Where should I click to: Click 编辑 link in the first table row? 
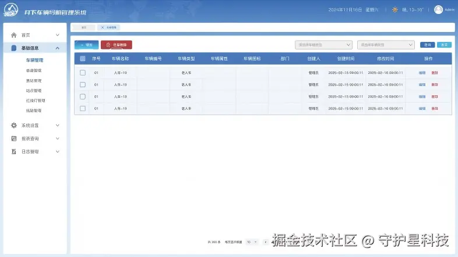[422, 73]
